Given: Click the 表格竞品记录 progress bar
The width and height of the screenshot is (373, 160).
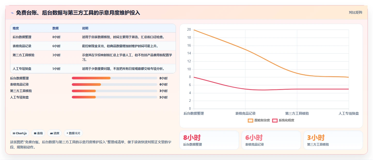Looking at the screenshot, I should click(114, 85).
